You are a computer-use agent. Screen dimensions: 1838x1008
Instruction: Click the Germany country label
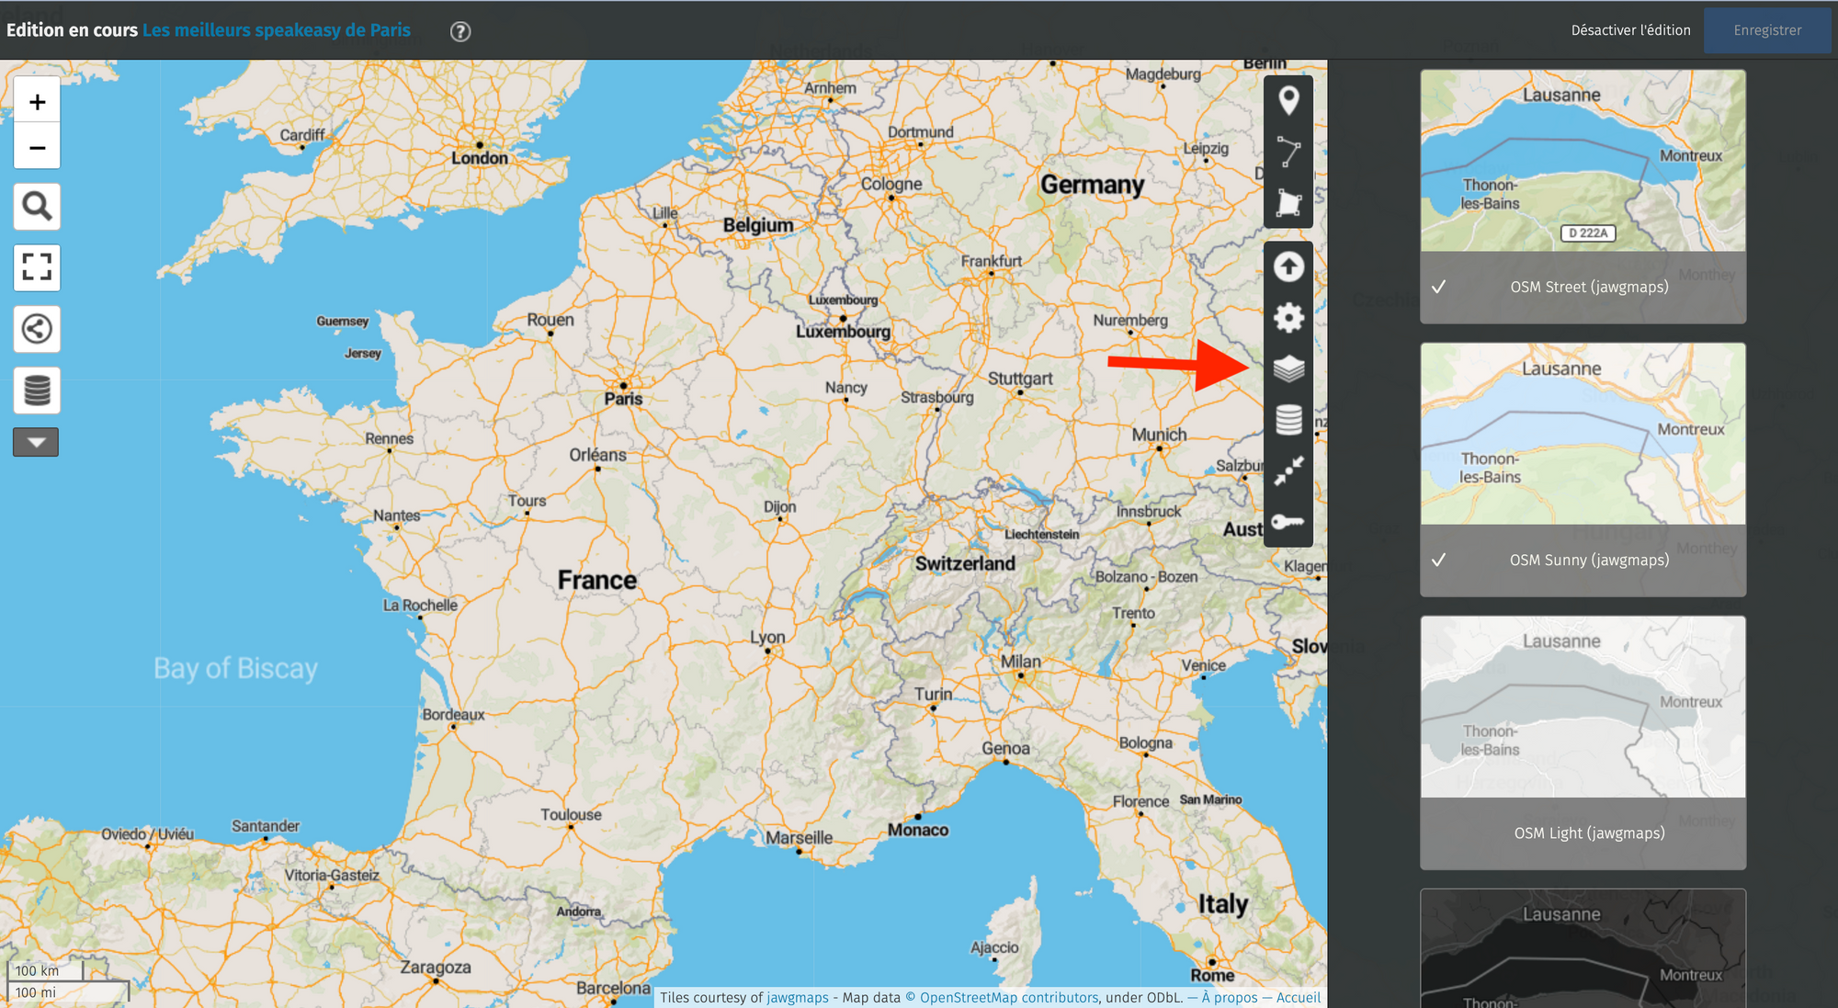1093,185
